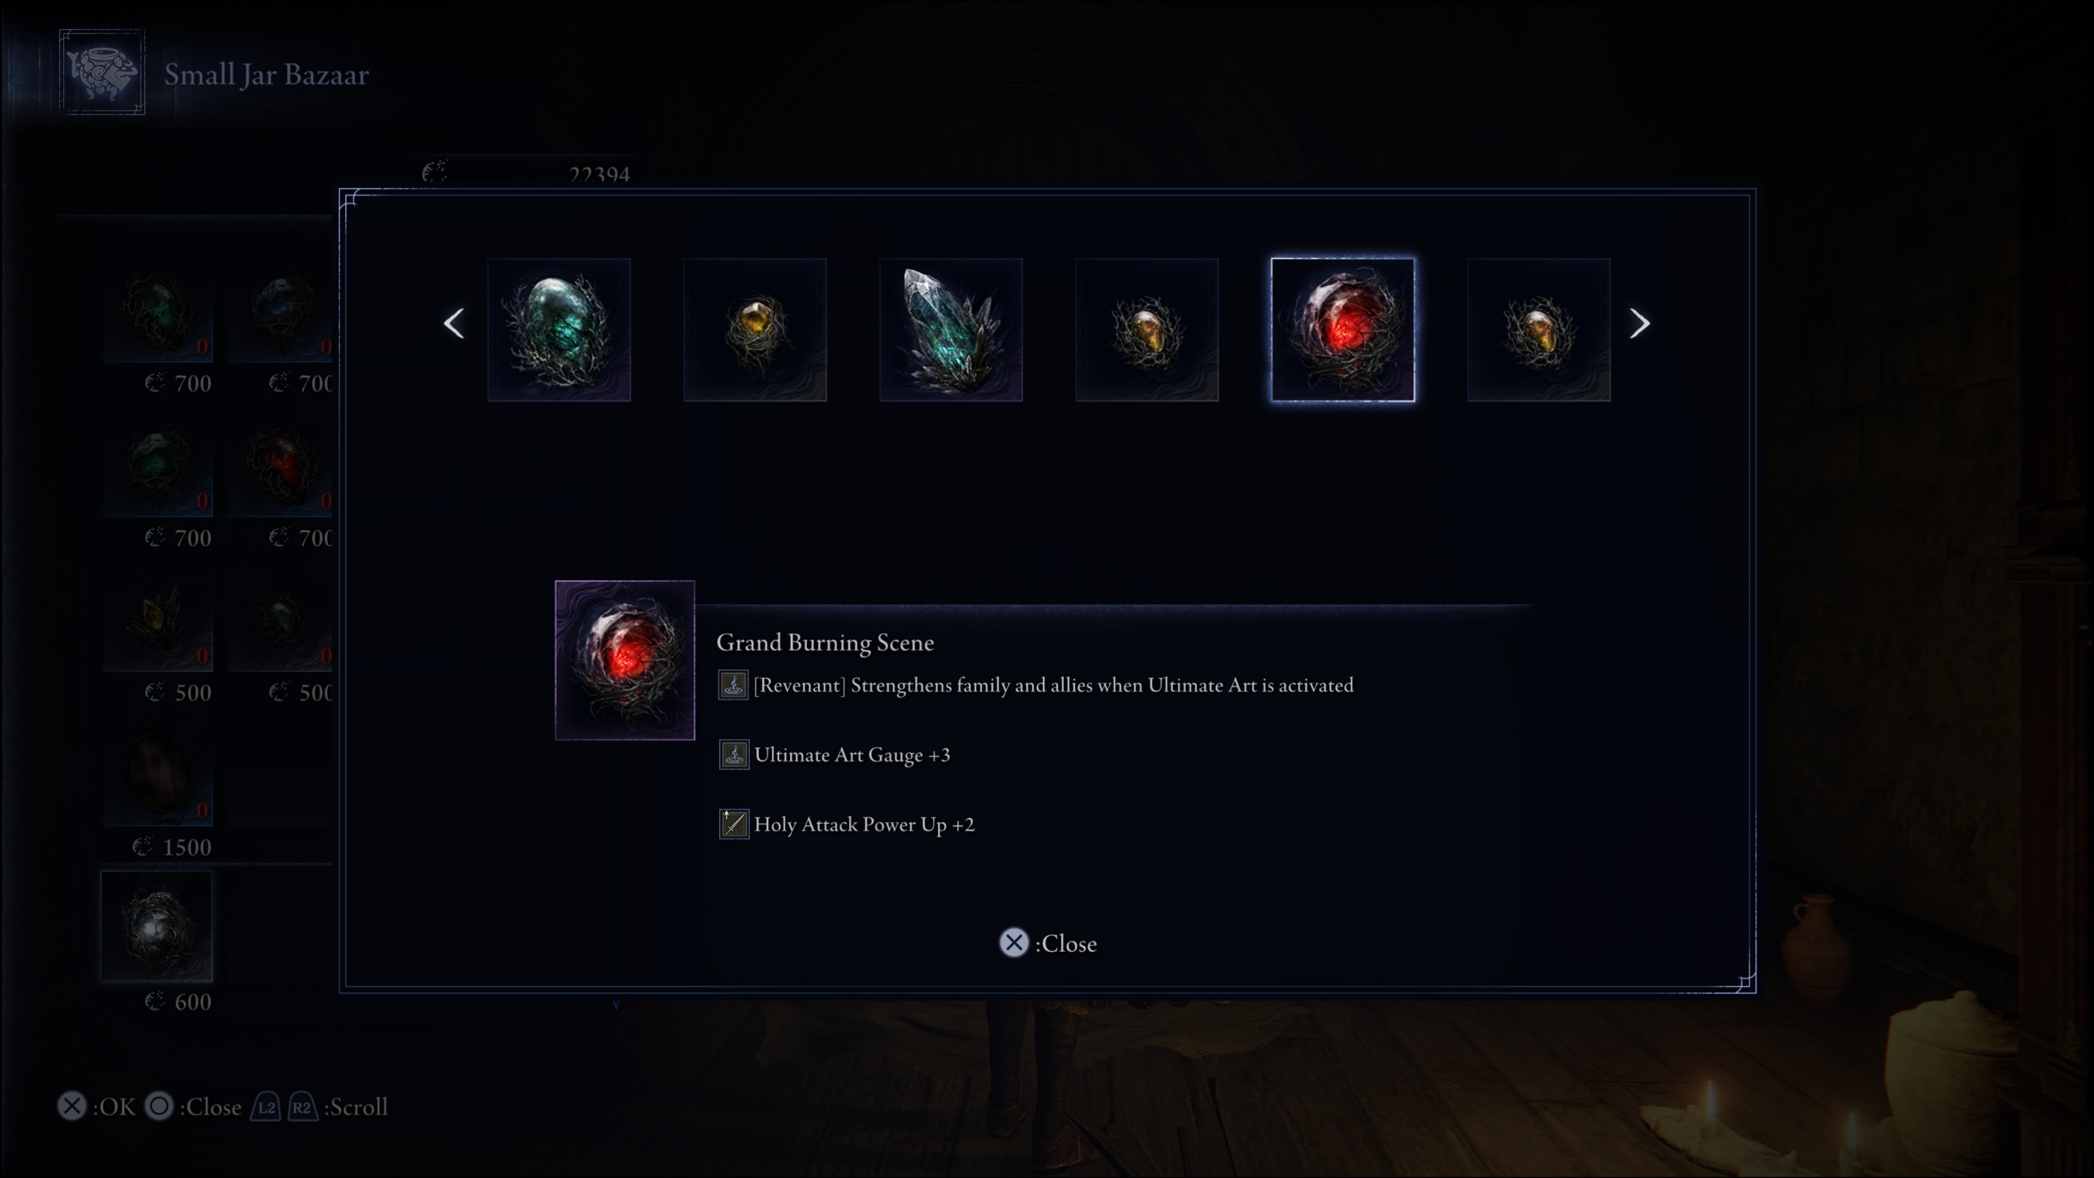Viewport: 2094px width, 1178px height.
Task: Select the rightmost small yellow relic in carousel
Action: (1538, 330)
